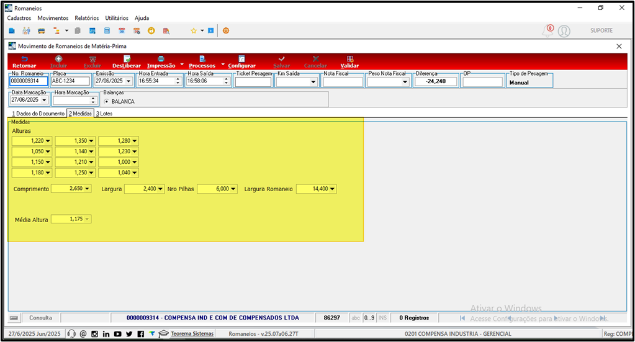Click the yellow star favorites icon
Viewport: 635px width, 342px height.
click(194, 31)
